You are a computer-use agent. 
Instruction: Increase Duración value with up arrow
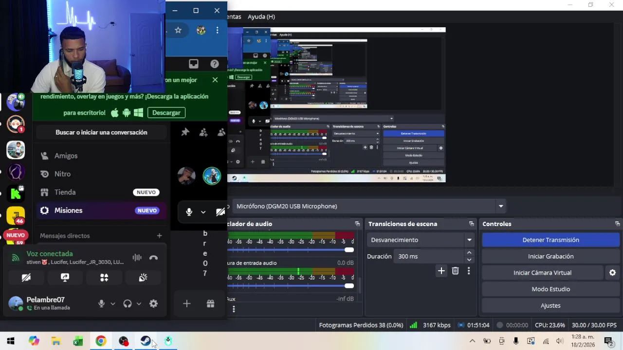(x=469, y=253)
